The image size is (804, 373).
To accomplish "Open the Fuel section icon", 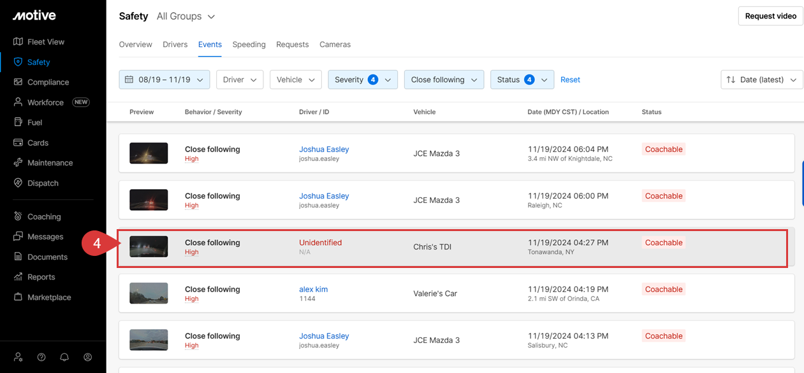I will [x=18, y=122].
